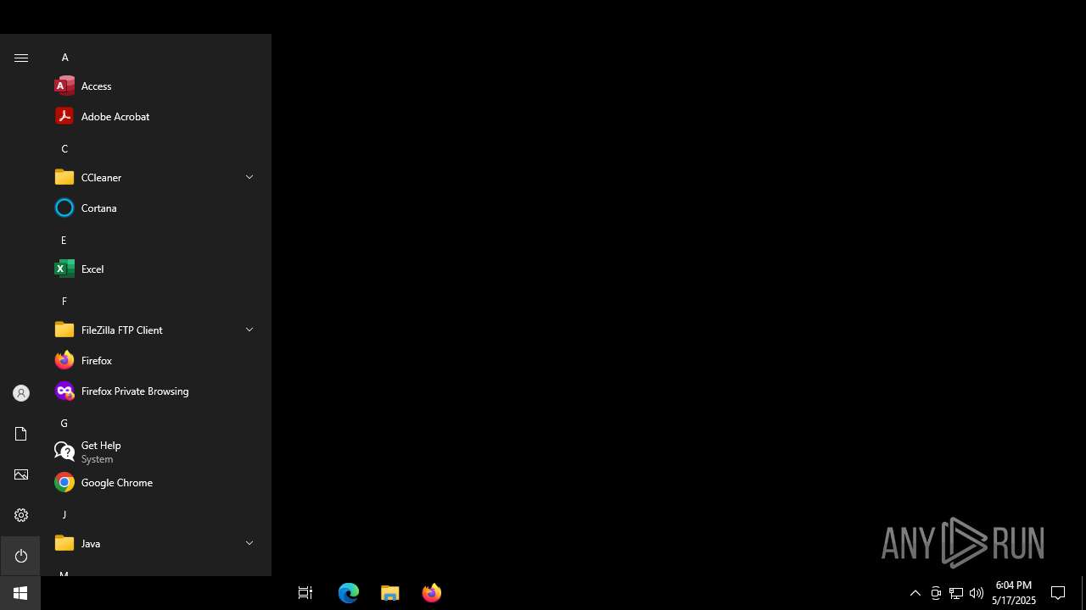
Task: Launch Adobe Acrobat
Action: pyautogui.click(x=156, y=116)
